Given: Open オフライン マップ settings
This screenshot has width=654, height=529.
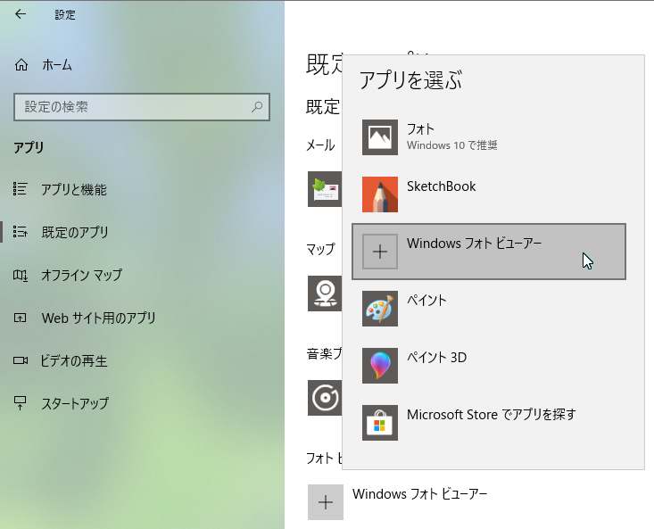Looking at the screenshot, I should [82, 275].
